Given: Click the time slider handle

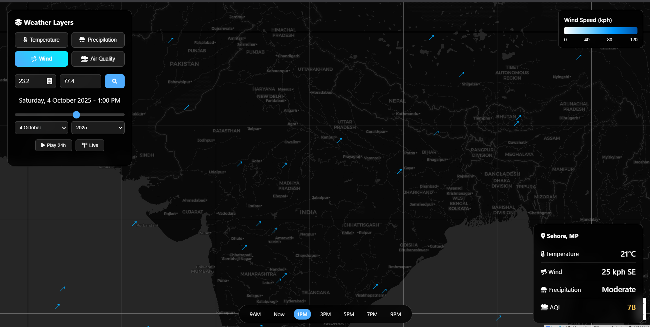Looking at the screenshot, I should [77, 115].
